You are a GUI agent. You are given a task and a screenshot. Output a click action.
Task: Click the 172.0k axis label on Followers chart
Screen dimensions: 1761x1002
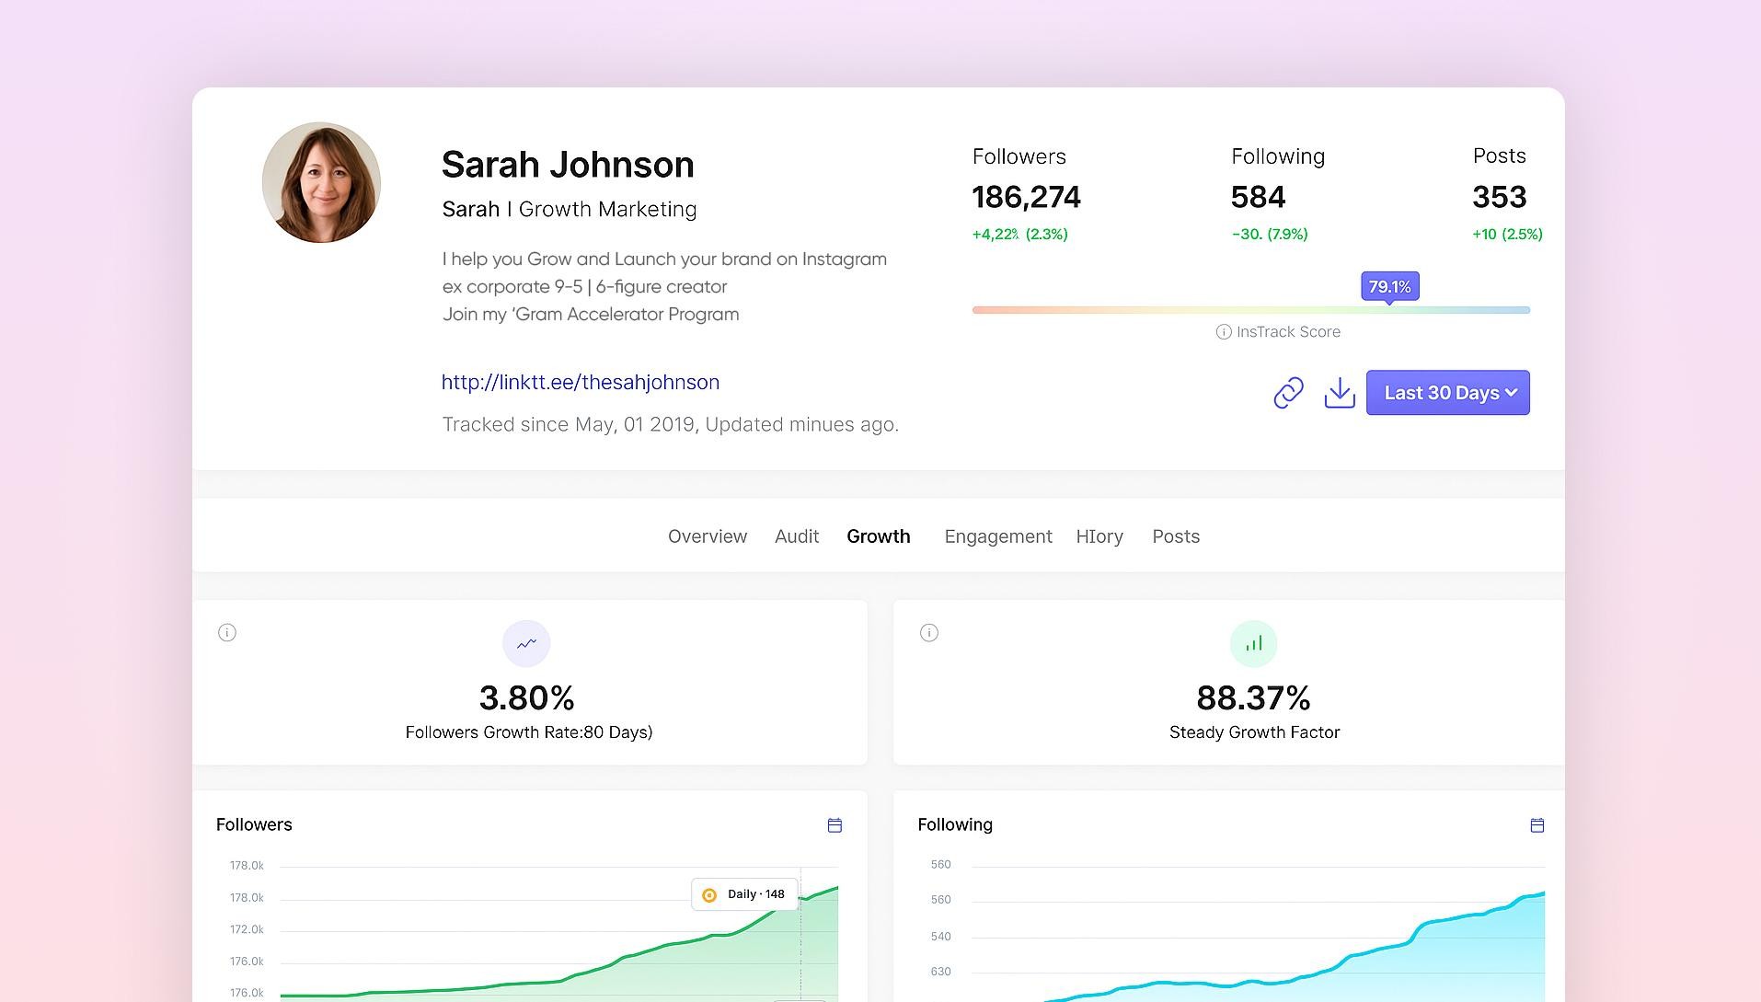247,929
